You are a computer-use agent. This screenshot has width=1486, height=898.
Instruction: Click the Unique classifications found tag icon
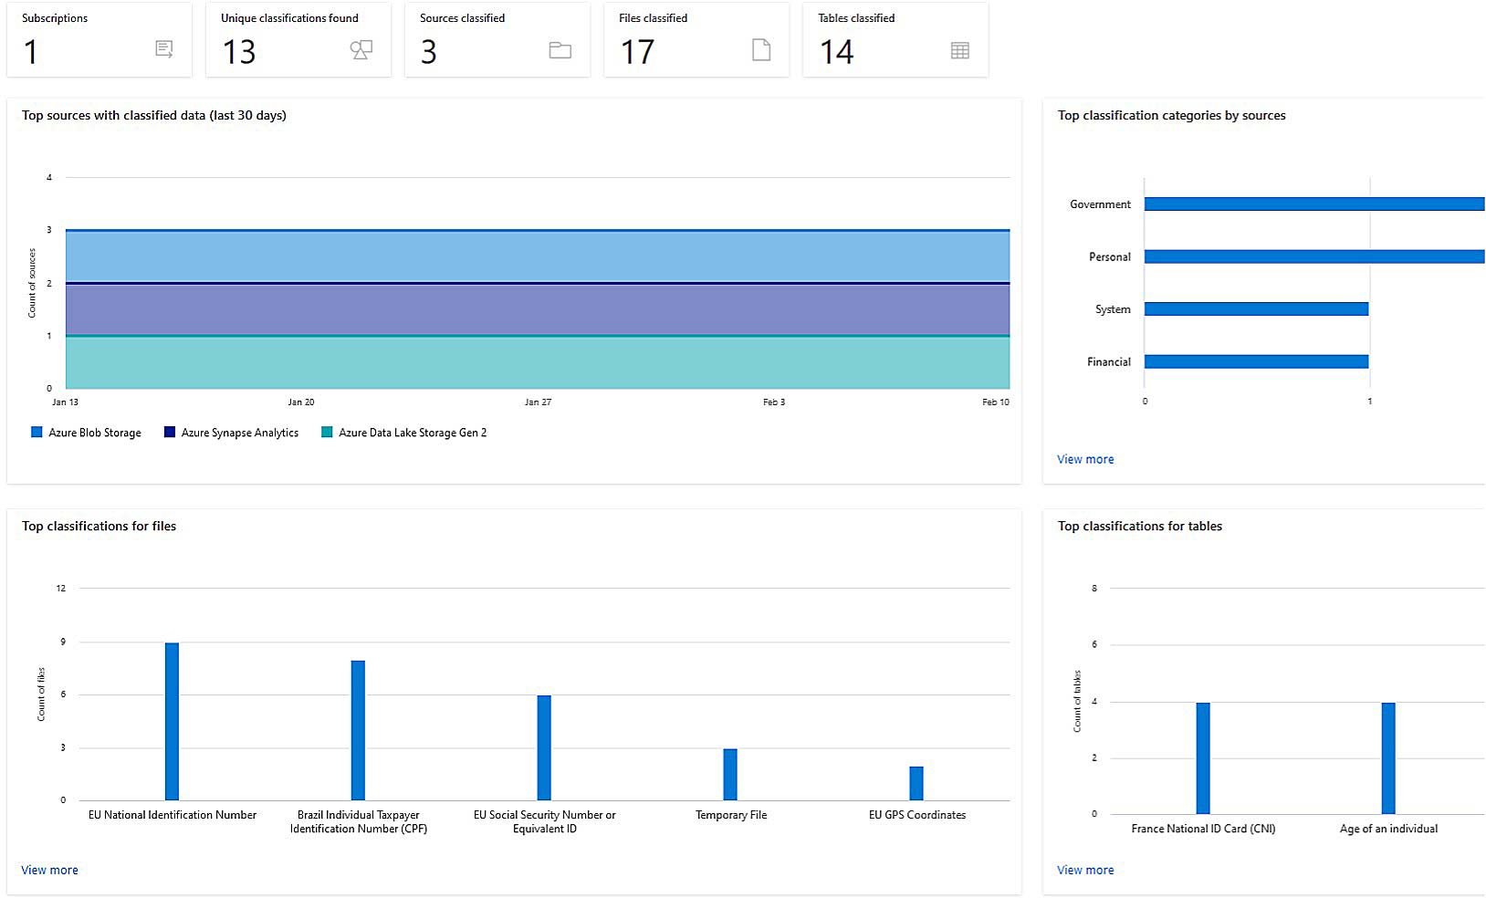click(x=361, y=50)
